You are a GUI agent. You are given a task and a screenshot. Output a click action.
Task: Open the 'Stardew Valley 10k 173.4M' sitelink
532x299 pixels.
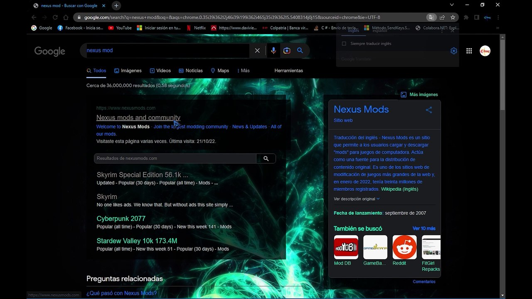pyautogui.click(x=137, y=241)
